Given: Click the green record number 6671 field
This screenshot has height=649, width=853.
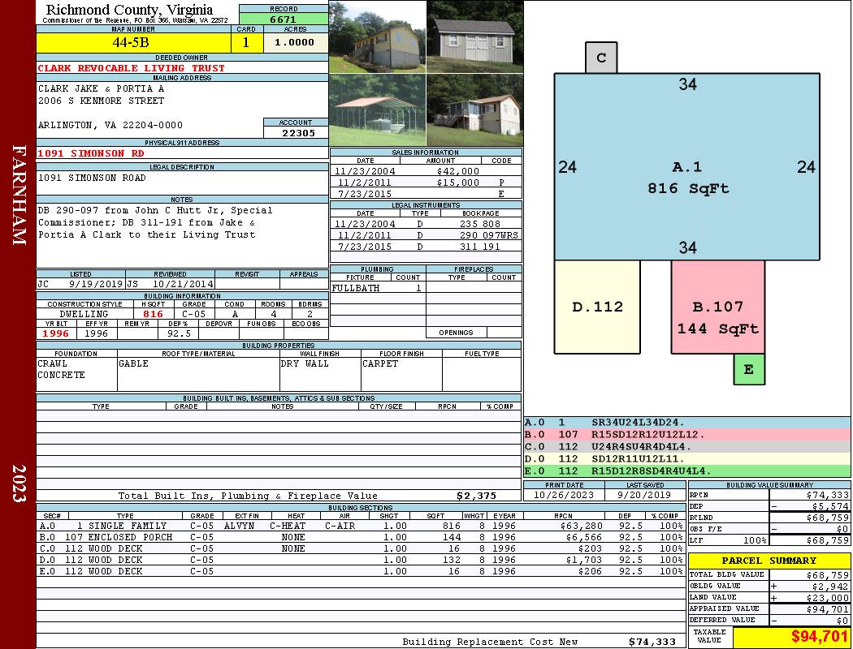Looking at the screenshot, I should click(x=284, y=19).
